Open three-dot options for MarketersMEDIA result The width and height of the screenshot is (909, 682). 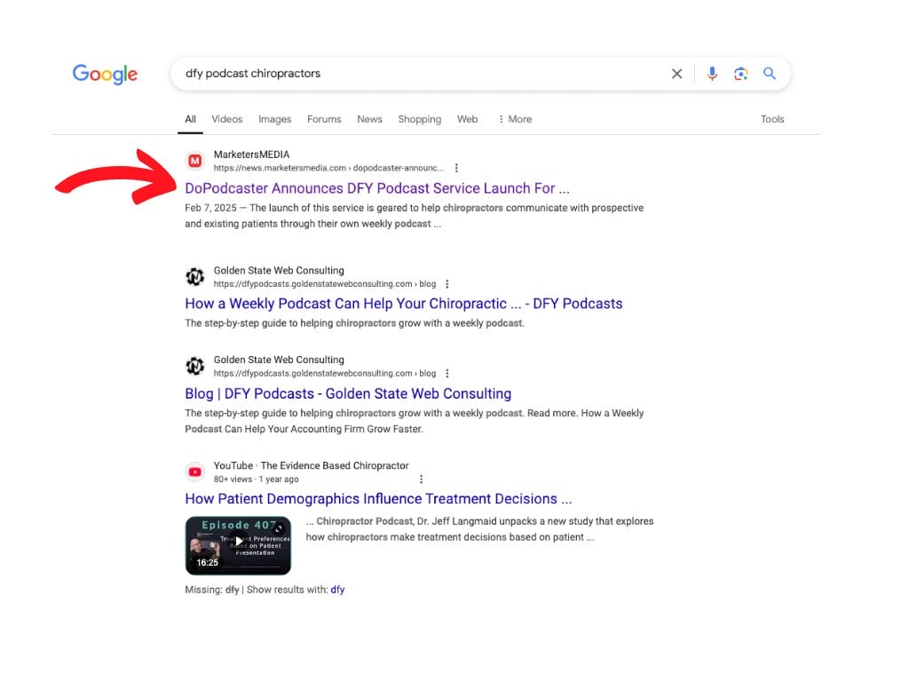tap(456, 168)
